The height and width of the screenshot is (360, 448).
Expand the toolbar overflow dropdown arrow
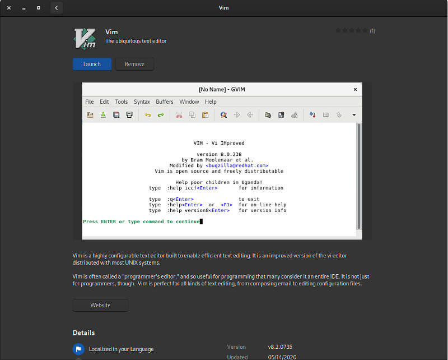(353, 114)
